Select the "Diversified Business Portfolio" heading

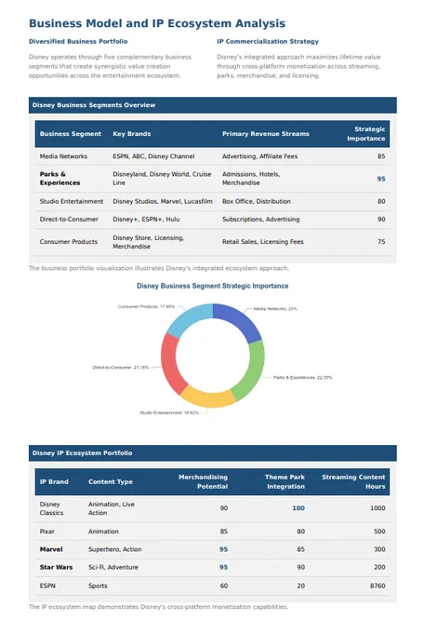tap(78, 41)
